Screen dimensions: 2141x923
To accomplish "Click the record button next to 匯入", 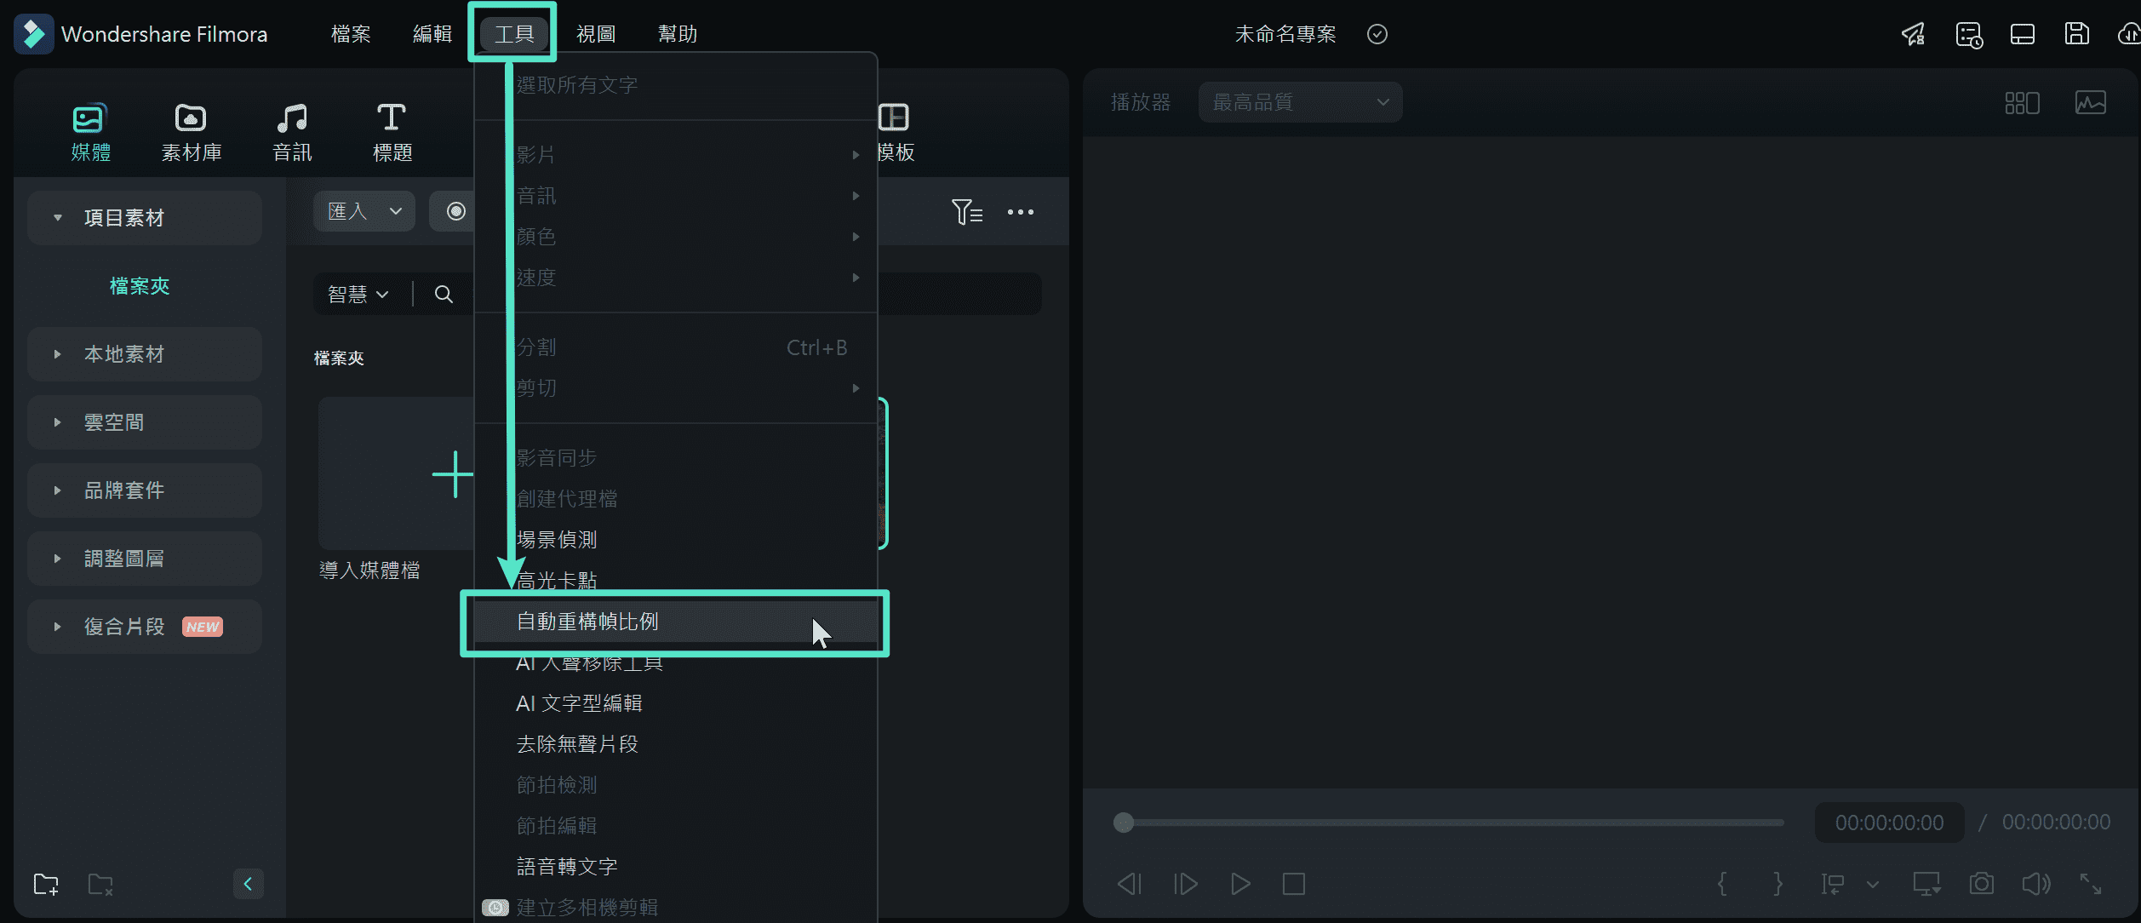I will coord(455,211).
